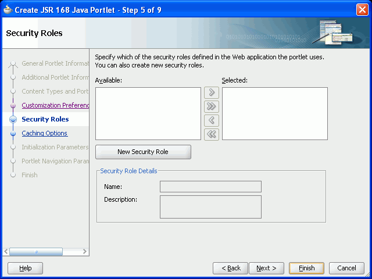Viewport: 372px width, 279px height.
Task: Open the Caching Options step
Action: click(x=44, y=133)
